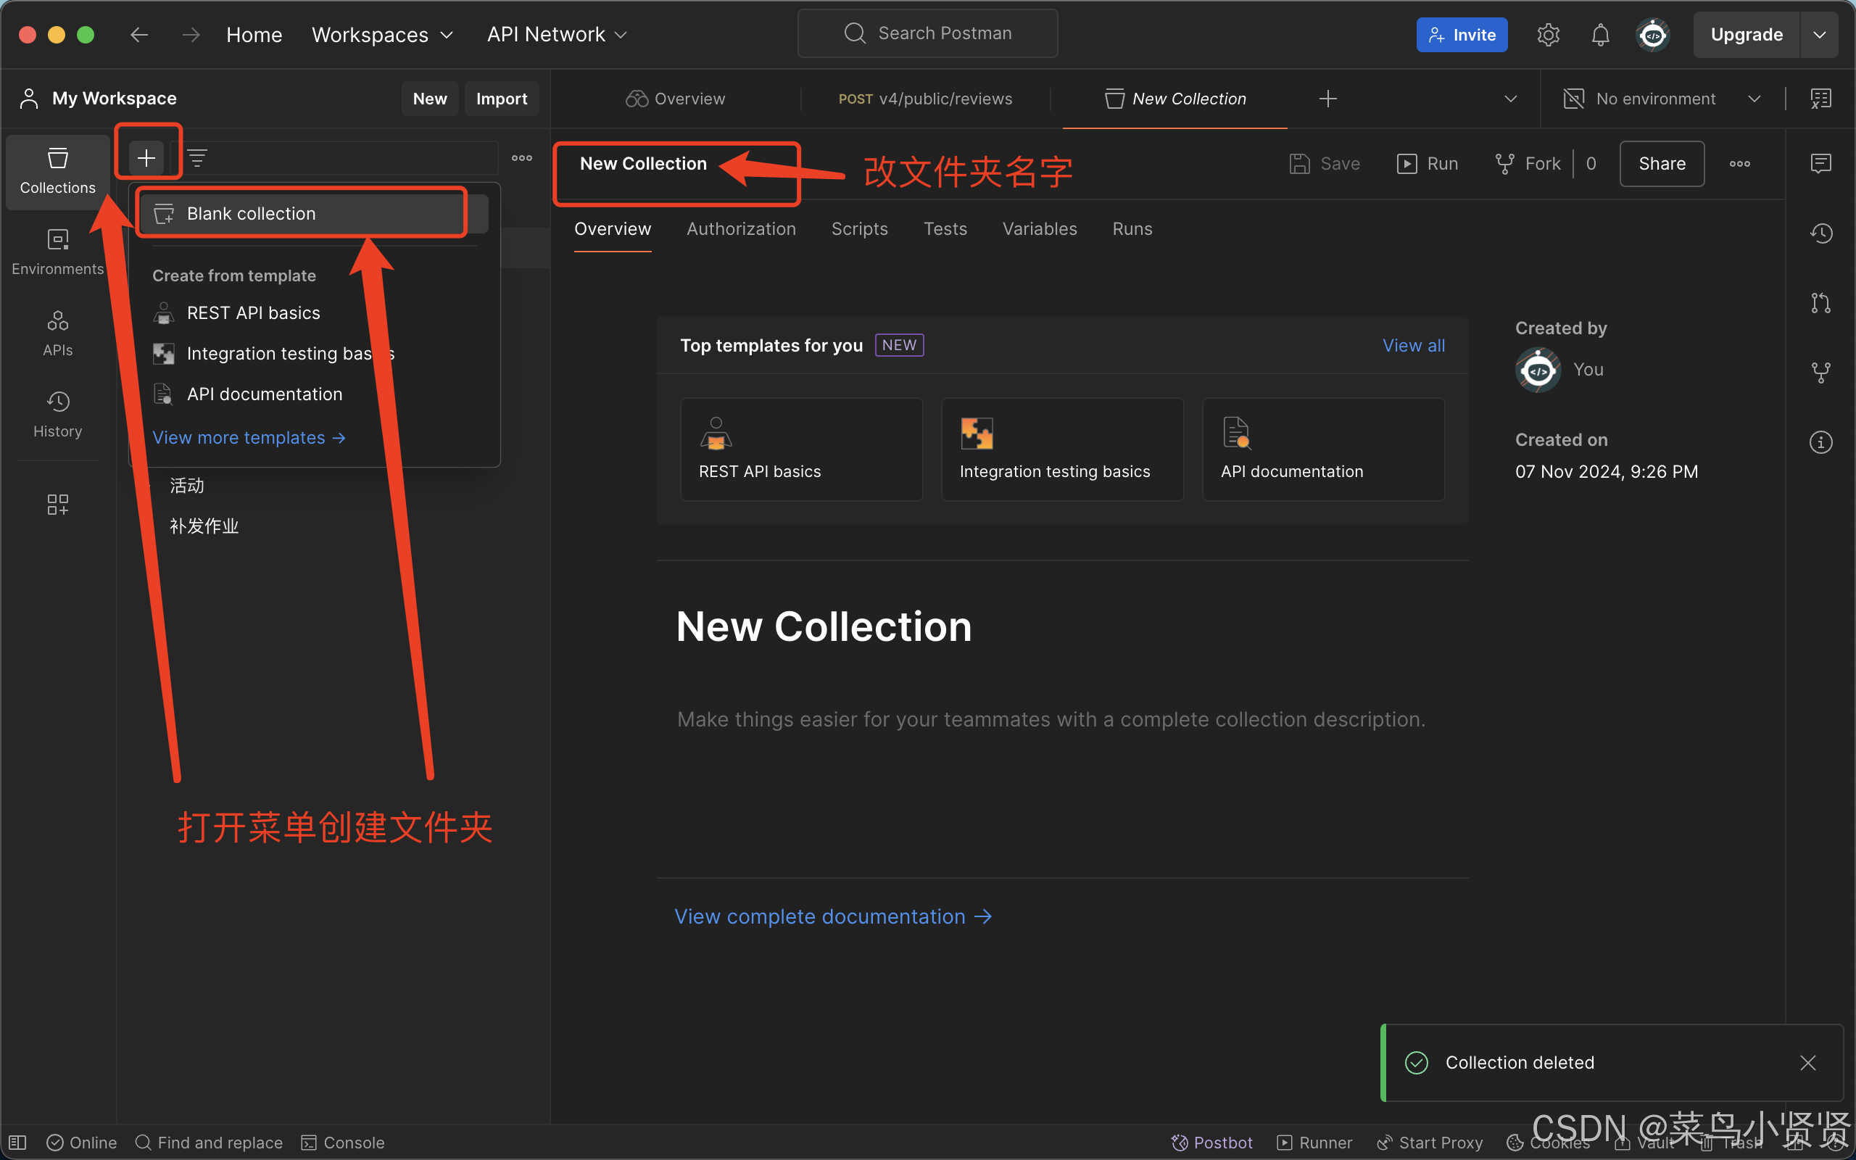This screenshot has width=1856, height=1160.
Task: Open the pull requests icon in right sidebar
Action: pos(1820,303)
